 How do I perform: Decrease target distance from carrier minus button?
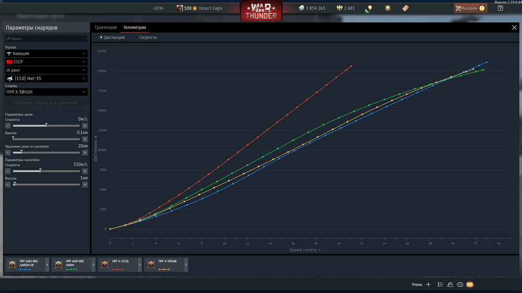click(x=8, y=153)
